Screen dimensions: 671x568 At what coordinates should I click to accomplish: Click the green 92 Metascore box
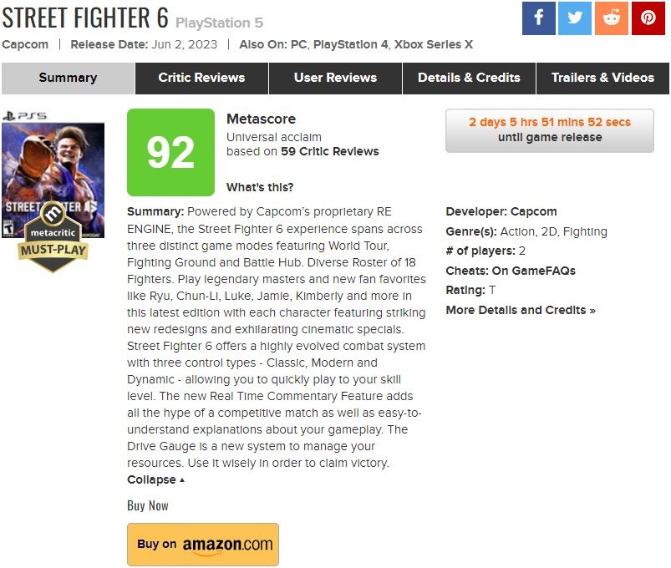pos(170,152)
